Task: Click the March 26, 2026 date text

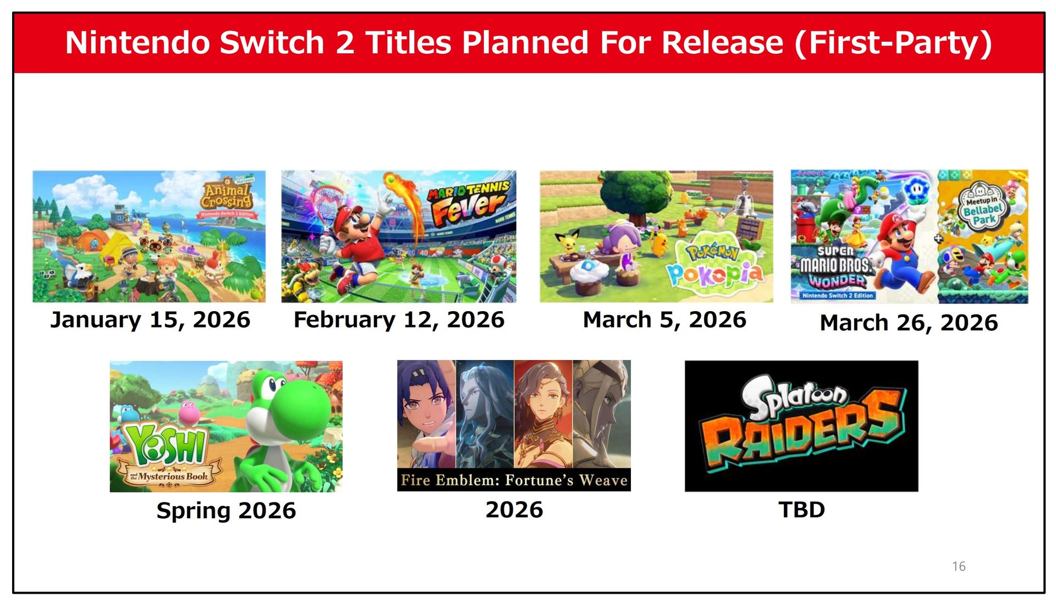Action: coord(909,323)
